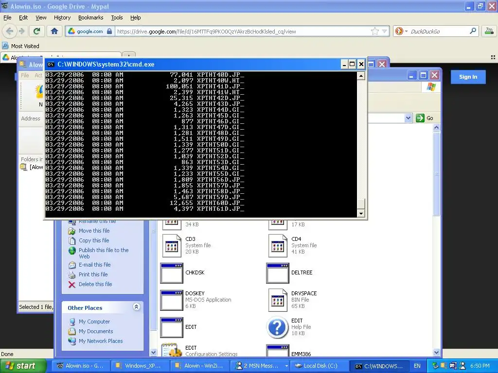Switch to Alowin - WinZip taskbar button
The height and width of the screenshot is (373, 498).
(199, 366)
